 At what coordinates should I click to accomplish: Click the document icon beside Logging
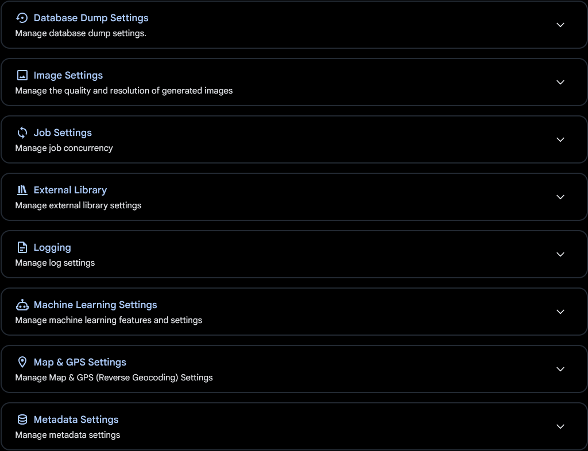pyautogui.click(x=22, y=247)
